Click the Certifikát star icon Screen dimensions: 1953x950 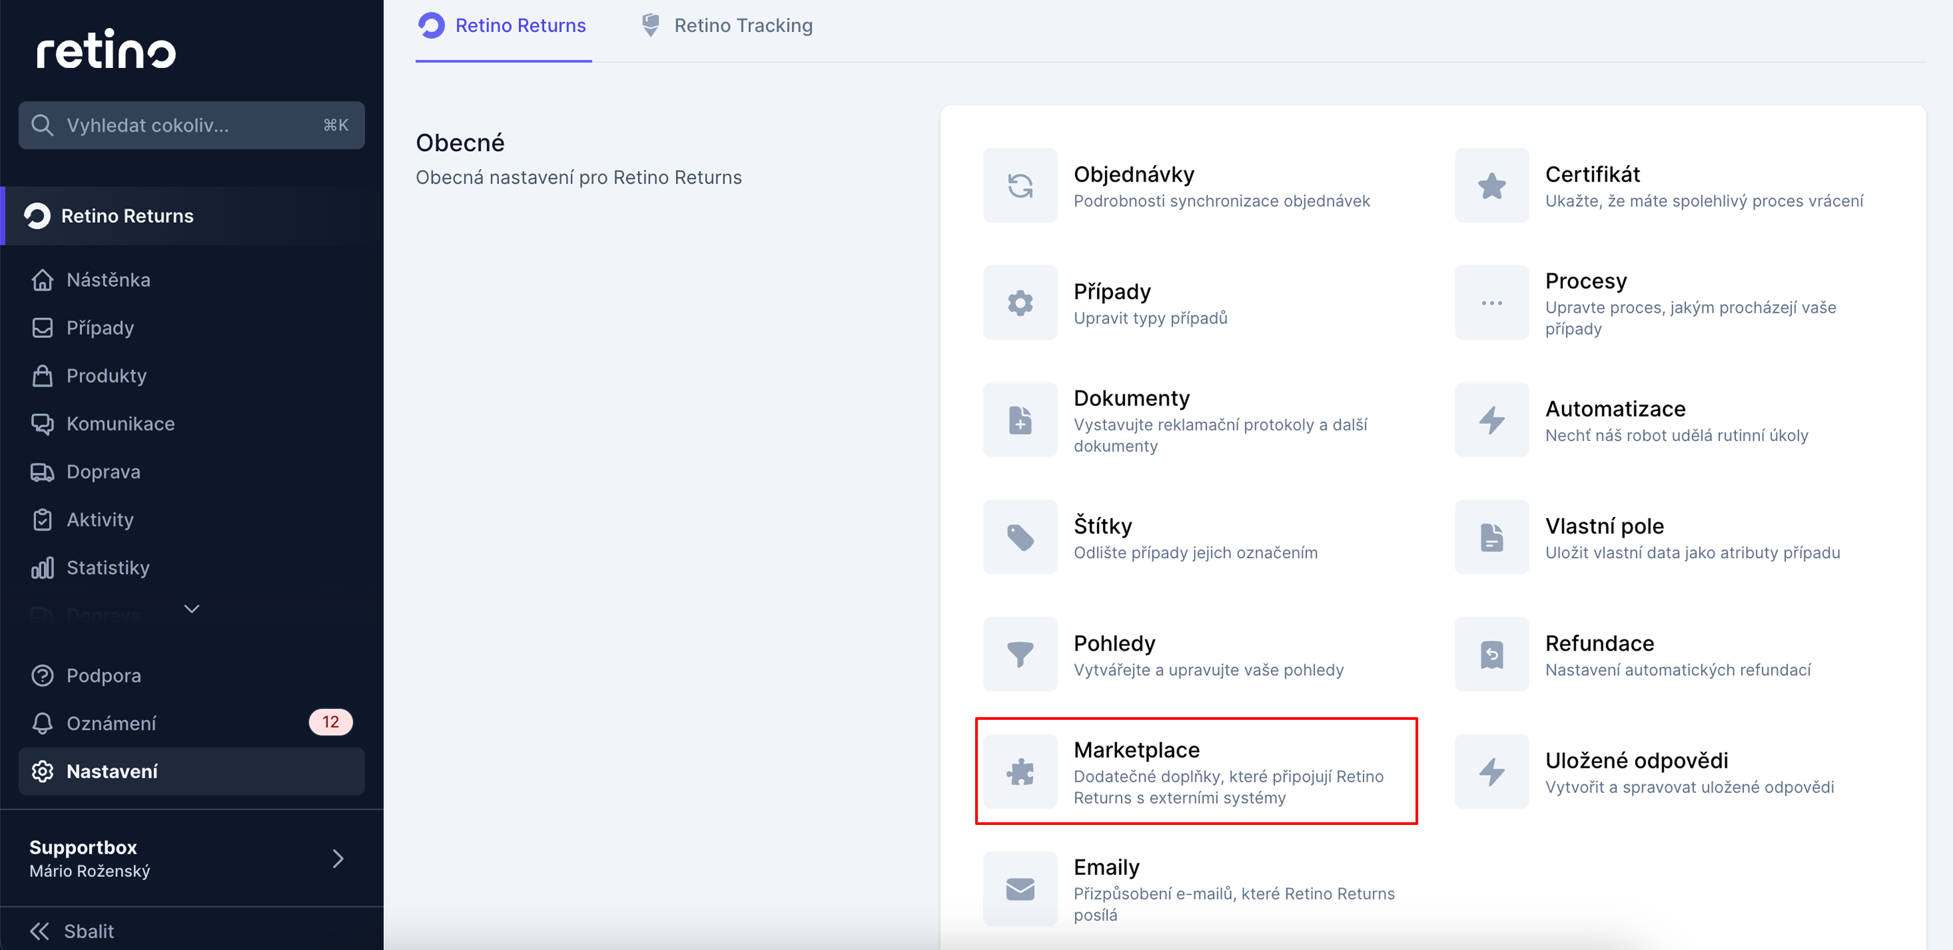1491,185
